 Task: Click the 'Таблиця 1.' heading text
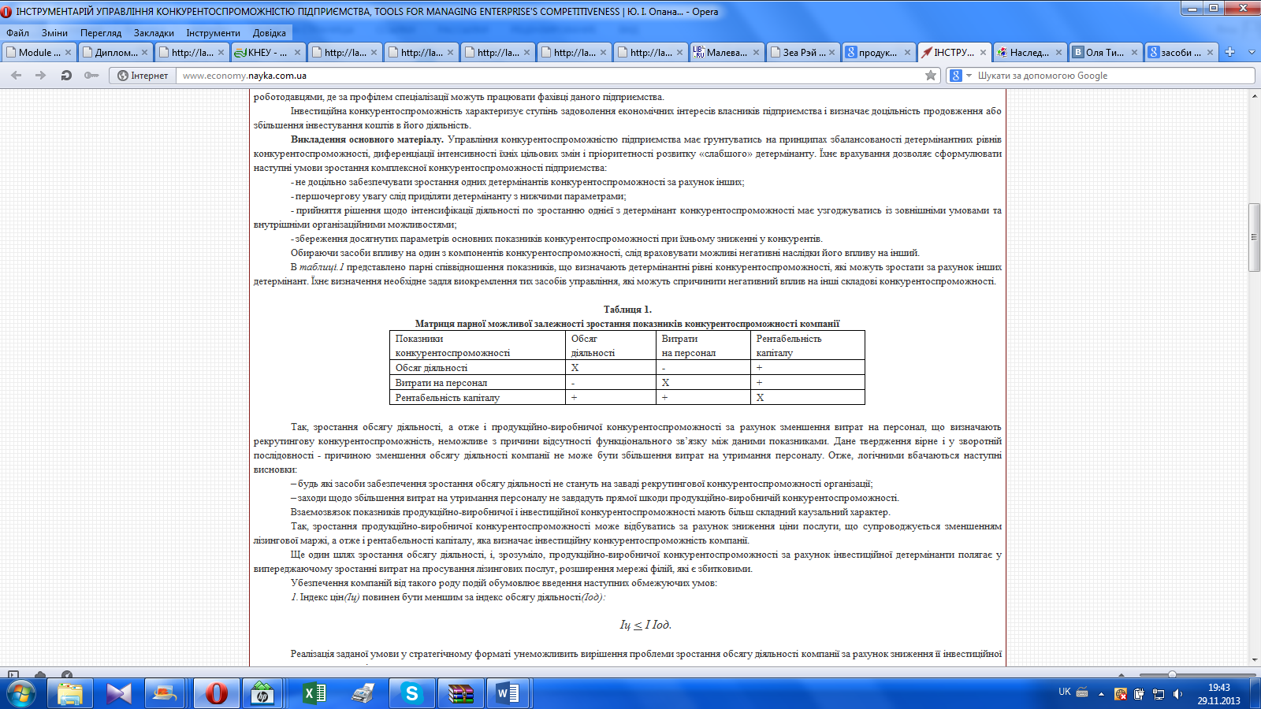[627, 310]
